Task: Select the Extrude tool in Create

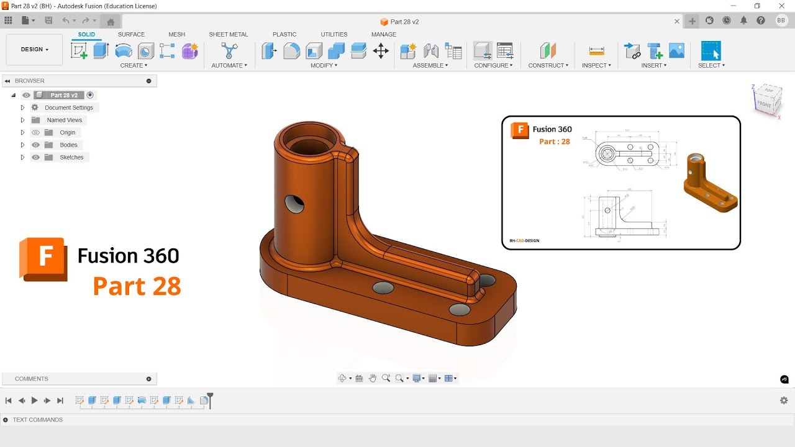Action: pyautogui.click(x=101, y=51)
